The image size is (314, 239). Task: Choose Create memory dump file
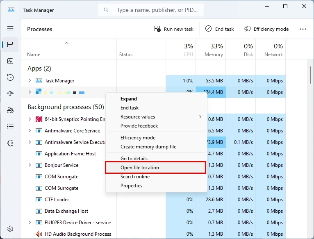pyautogui.click(x=156, y=147)
